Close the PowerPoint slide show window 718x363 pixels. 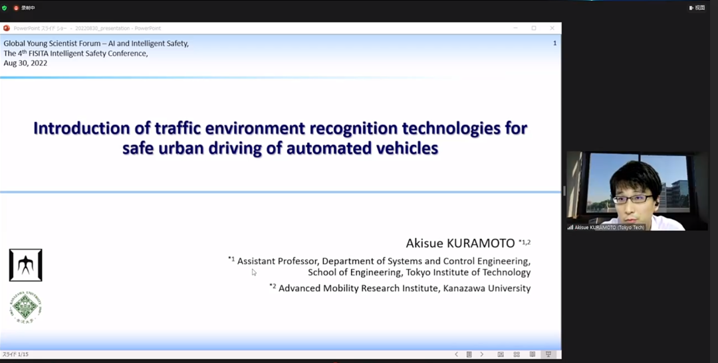click(552, 29)
